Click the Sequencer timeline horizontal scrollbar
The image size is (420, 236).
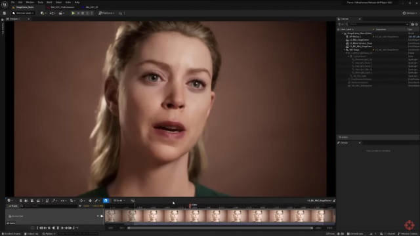click(220, 228)
